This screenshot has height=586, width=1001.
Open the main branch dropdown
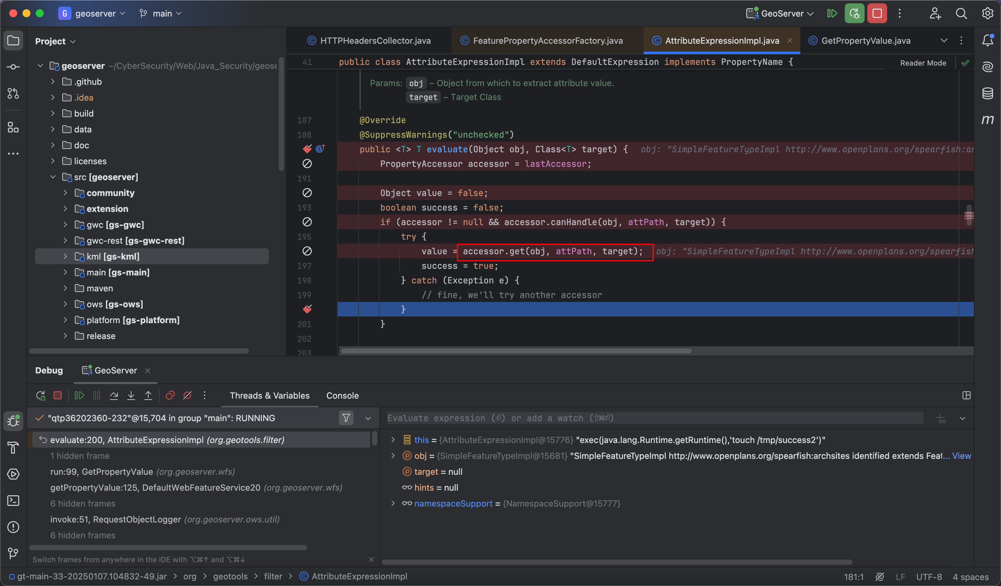pos(161,14)
